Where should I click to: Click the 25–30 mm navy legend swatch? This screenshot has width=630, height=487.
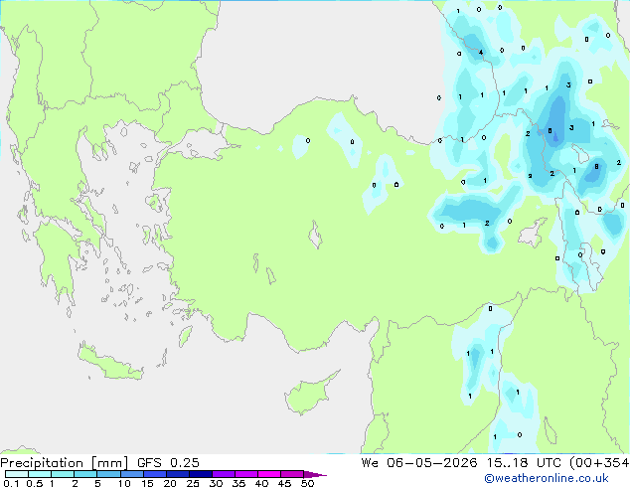(201, 474)
